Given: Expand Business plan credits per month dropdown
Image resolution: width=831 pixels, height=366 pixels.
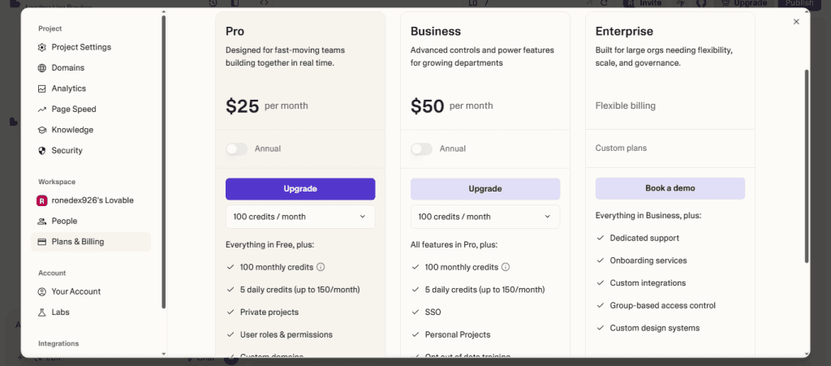Looking at the screenshot, I should 485,217.
